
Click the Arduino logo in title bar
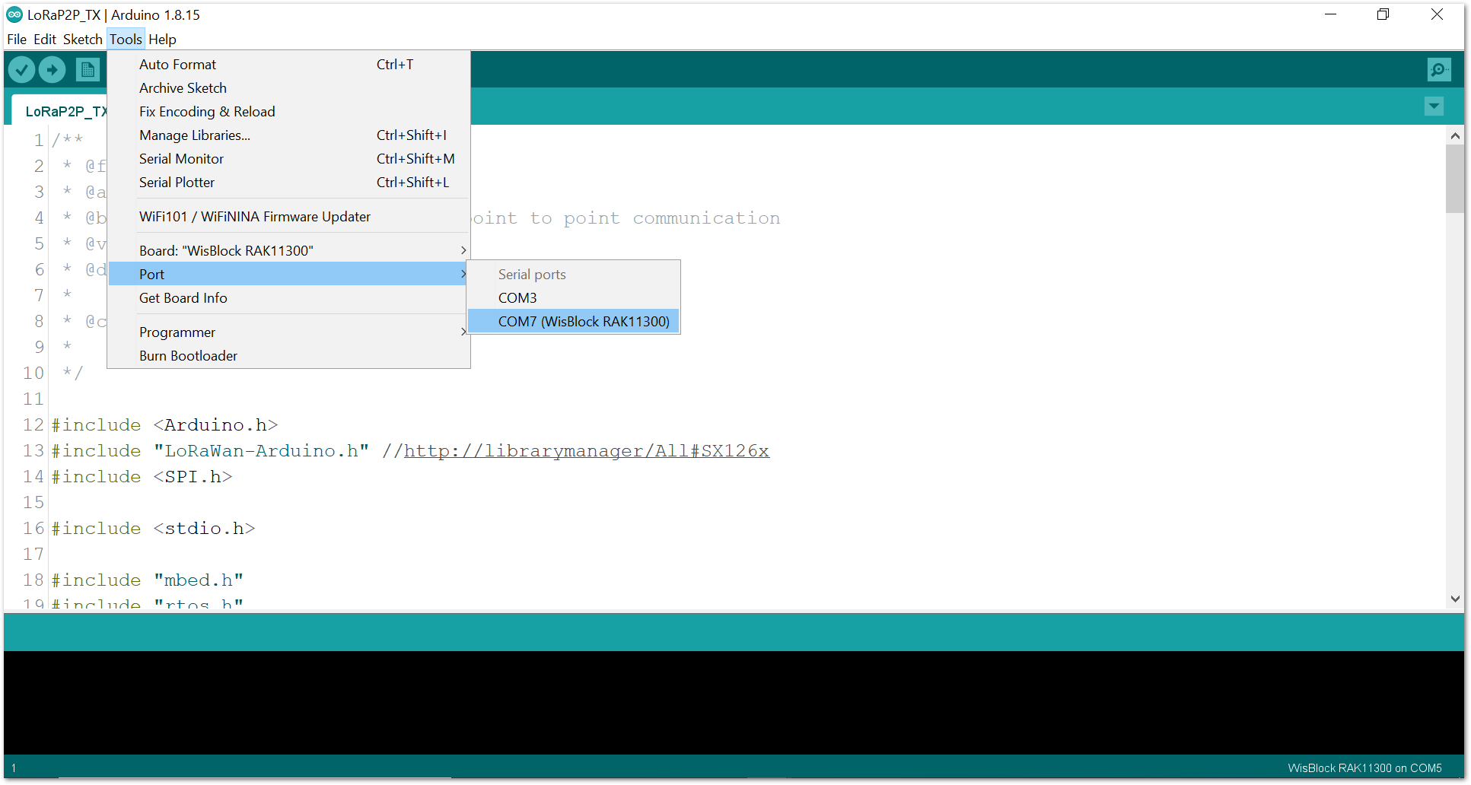(x=14, y=14)
